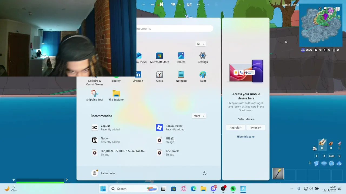Image resolution: width=346 pixels, height=194 pixels.
Task: Open File Explorer taskbar icon
Action: 203,189
